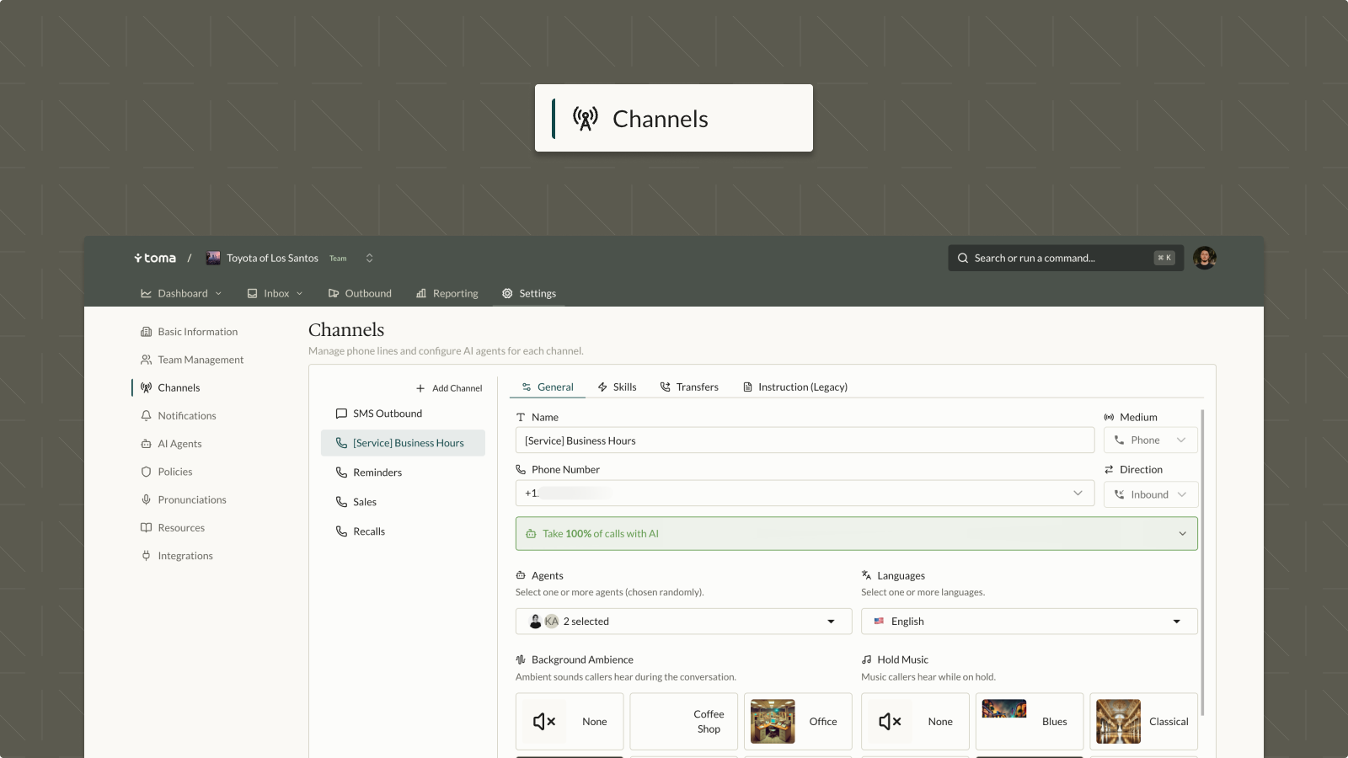Choose None for Hold Music
Viewport: 1348px width, 758px height.
pyautogui.click(x=915, y=721)
